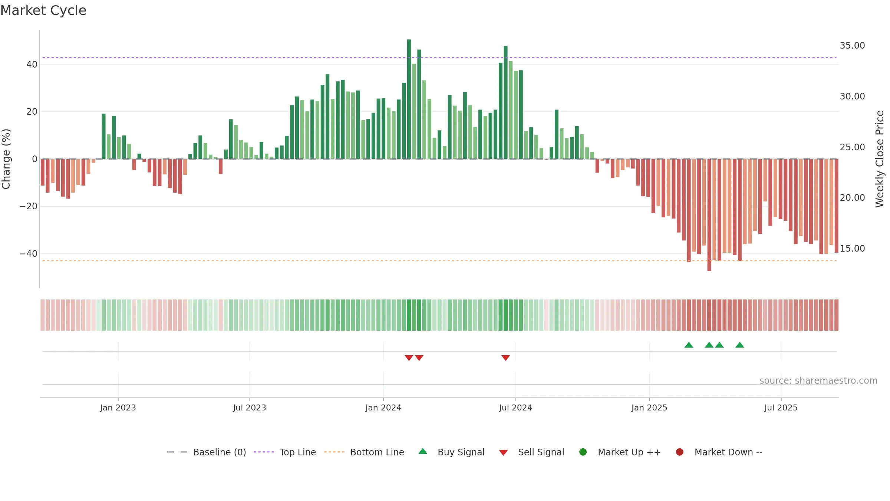
Task: Click the purple dotted Top Line sample in legend
Action: [x=264, y=452]
